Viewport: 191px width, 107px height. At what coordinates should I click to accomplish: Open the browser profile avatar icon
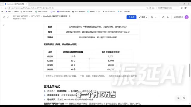coord(185,8)
